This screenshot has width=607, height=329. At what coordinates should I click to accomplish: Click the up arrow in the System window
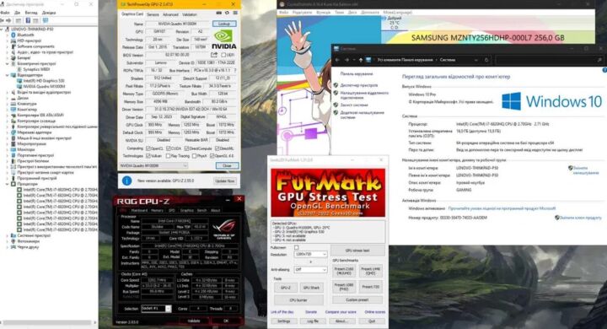pos(361,60)
